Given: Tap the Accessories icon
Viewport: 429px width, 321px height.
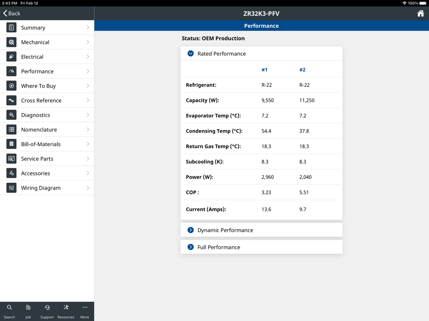Looking at the screenshot, I should [11, 173].
